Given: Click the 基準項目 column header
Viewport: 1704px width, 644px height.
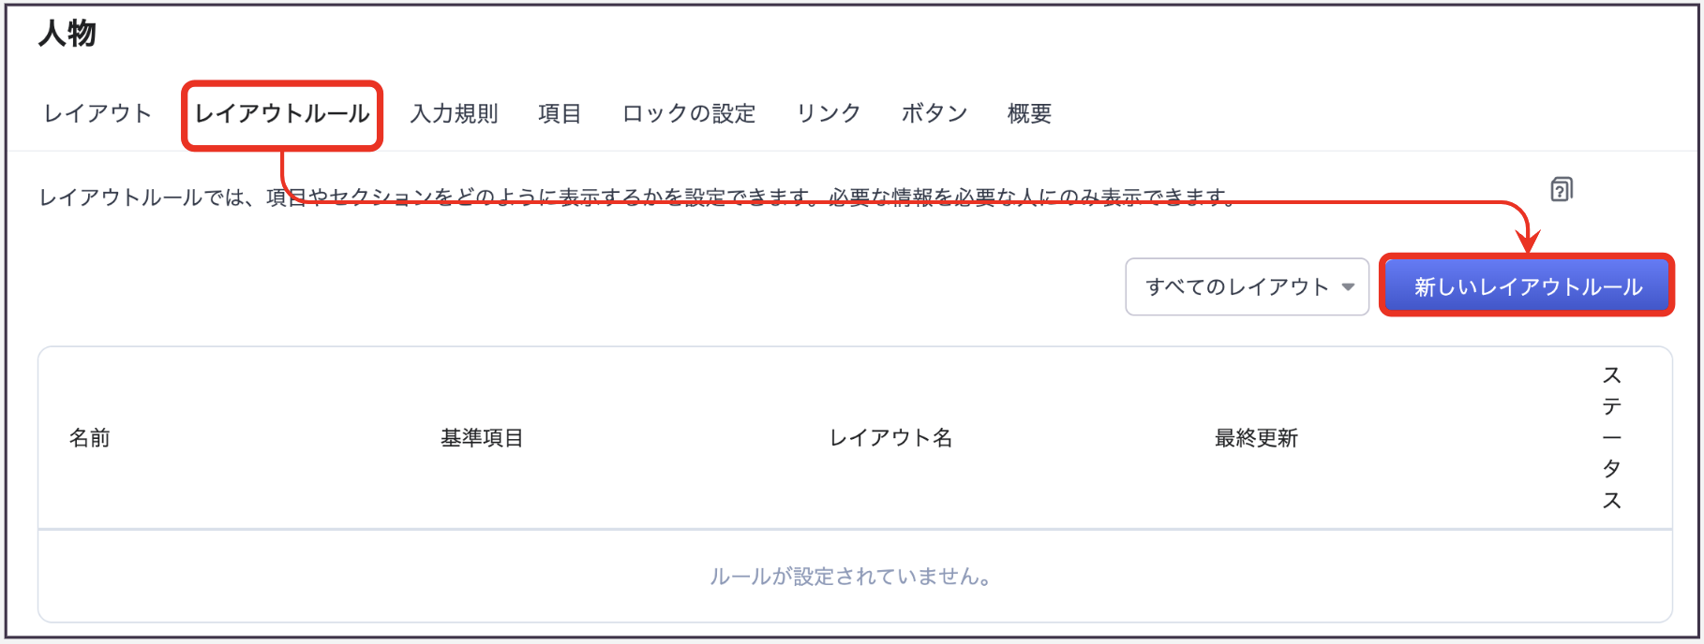Looking at the screenshot, I should pos(482,438).
